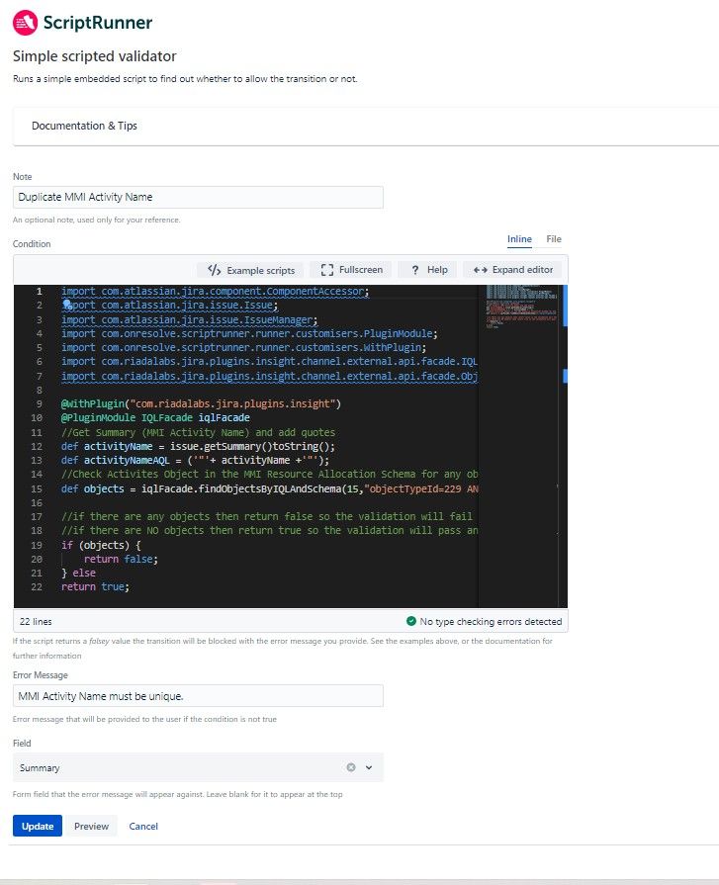Focus the Note field "Duplicate MMI Activity Name"
The width and height of the screenshot is (719, 885).
pyautogui.click(x=198, y=197)
